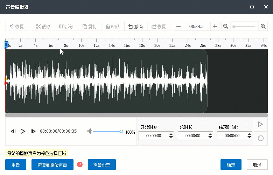
Task: Click 恢复到原始声音 button
Action: [x=52, y=164]
